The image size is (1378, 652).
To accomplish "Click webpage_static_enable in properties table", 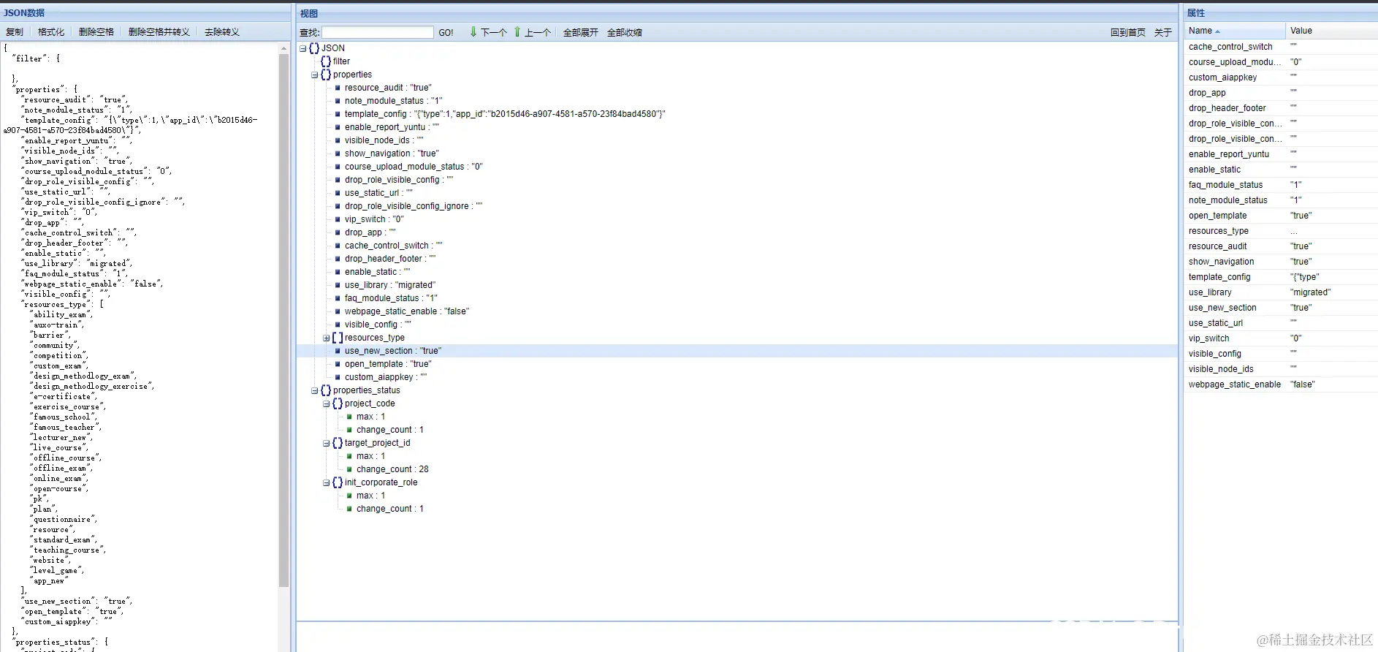I will [1235, 384].
